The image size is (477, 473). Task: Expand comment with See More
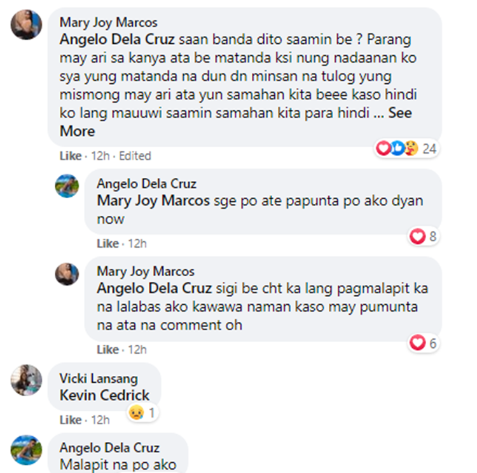coord(400,113)
